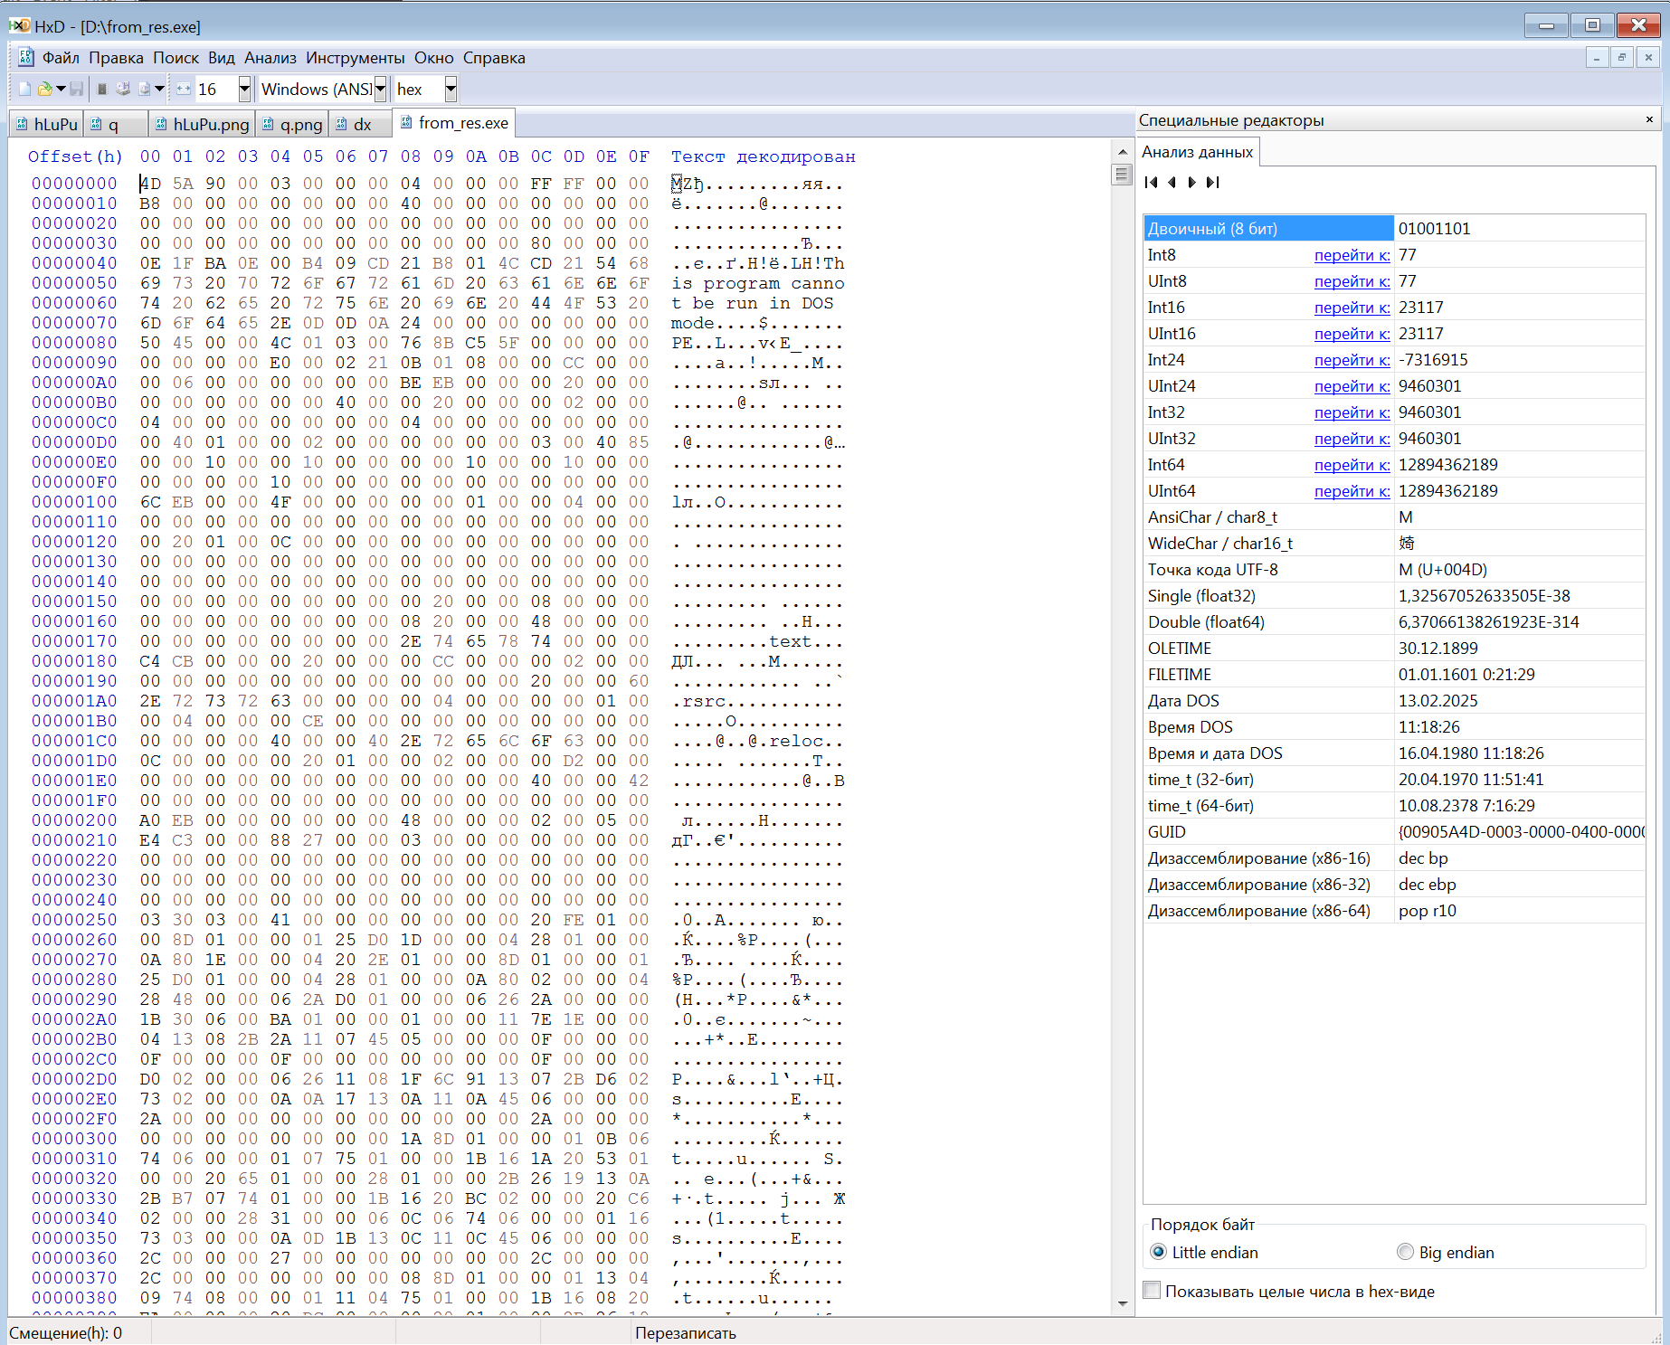Expand the bytes per row dropdown

point(244,89)
